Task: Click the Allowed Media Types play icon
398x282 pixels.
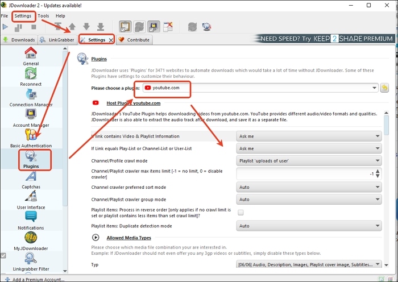Action: point(96,238)
